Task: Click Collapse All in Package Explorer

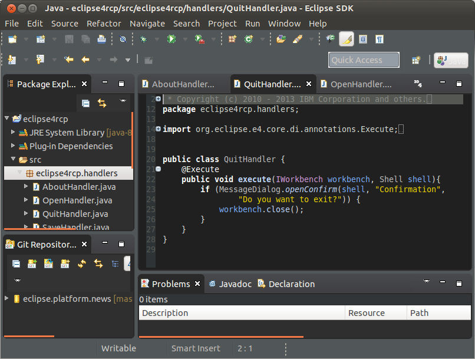Action: [x=85, y=104]
